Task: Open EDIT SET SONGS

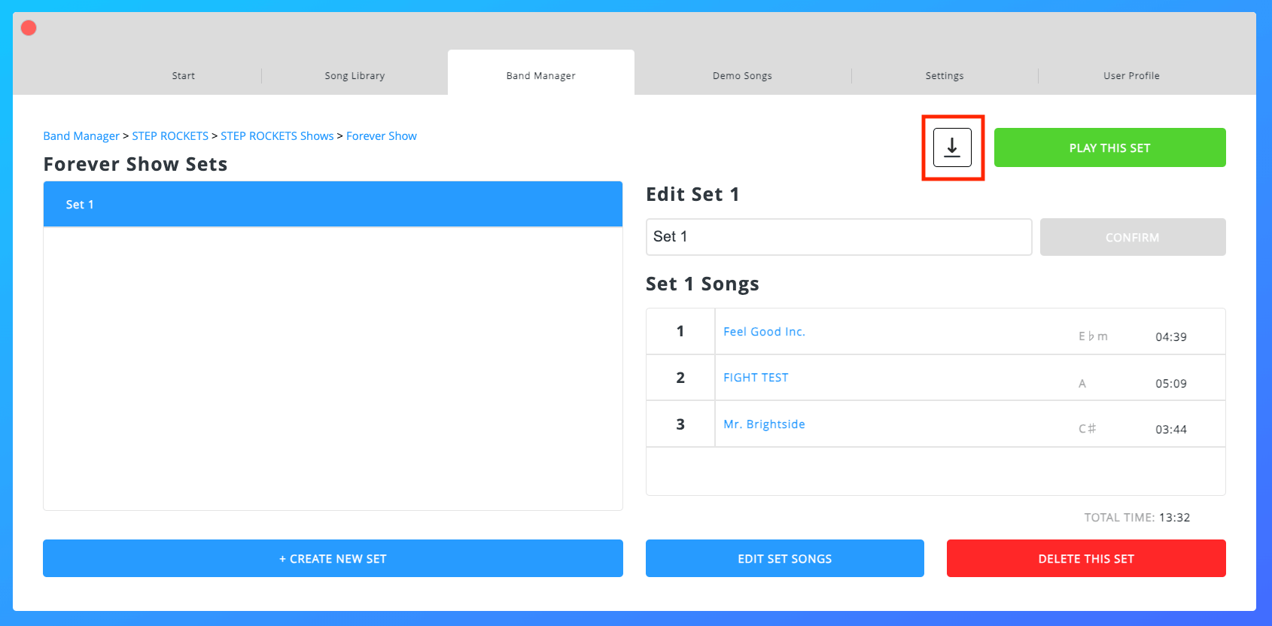Action: (784, 558)
